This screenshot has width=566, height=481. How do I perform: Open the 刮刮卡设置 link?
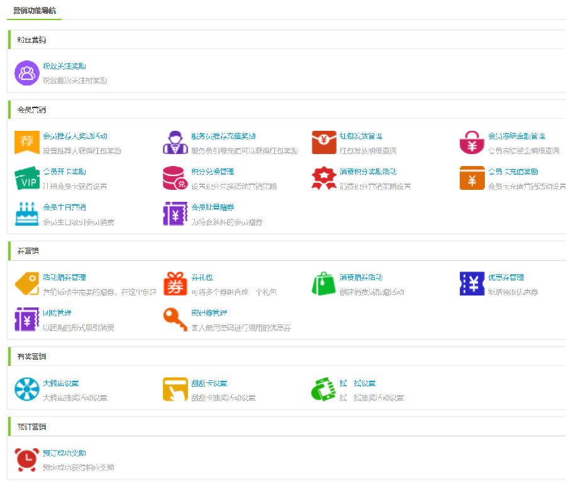pyautogui.click(x=209, y=383)
